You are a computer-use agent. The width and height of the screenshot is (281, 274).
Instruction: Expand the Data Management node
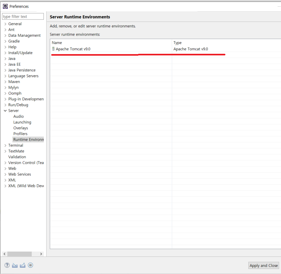coord(5,36)
